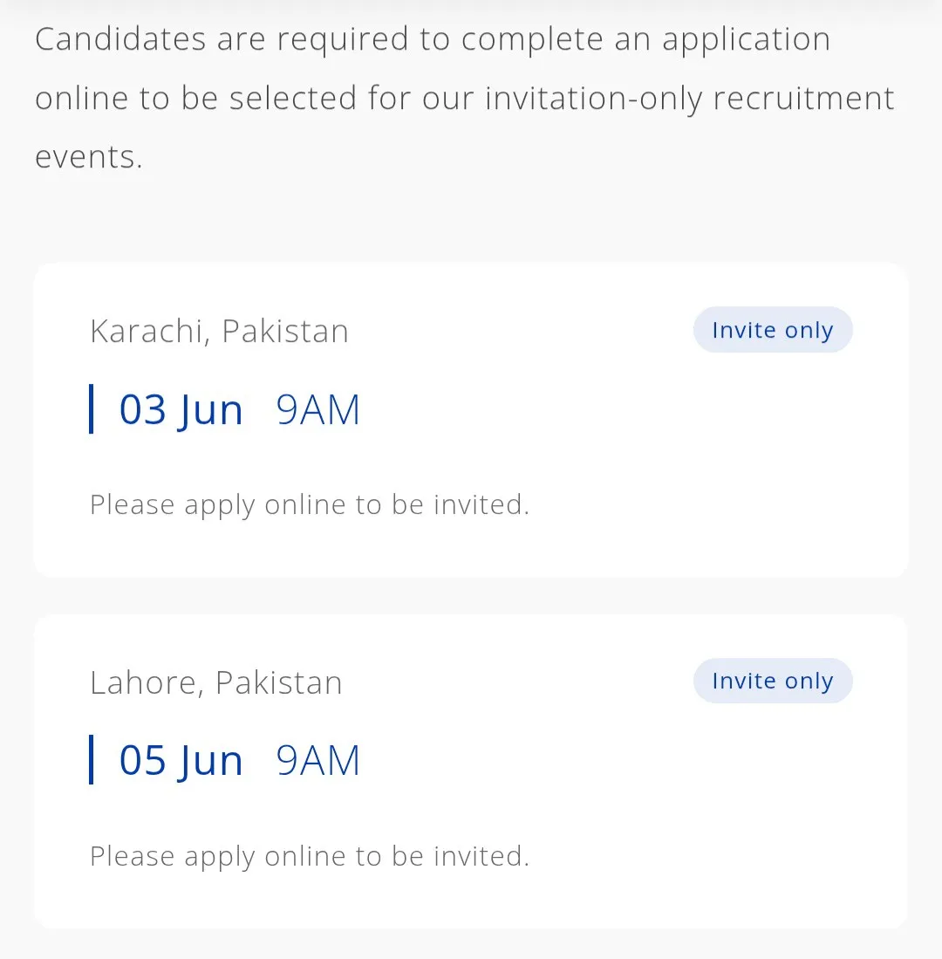
Task: Click the 9AM time for Karachi
Action: [317, 409]
